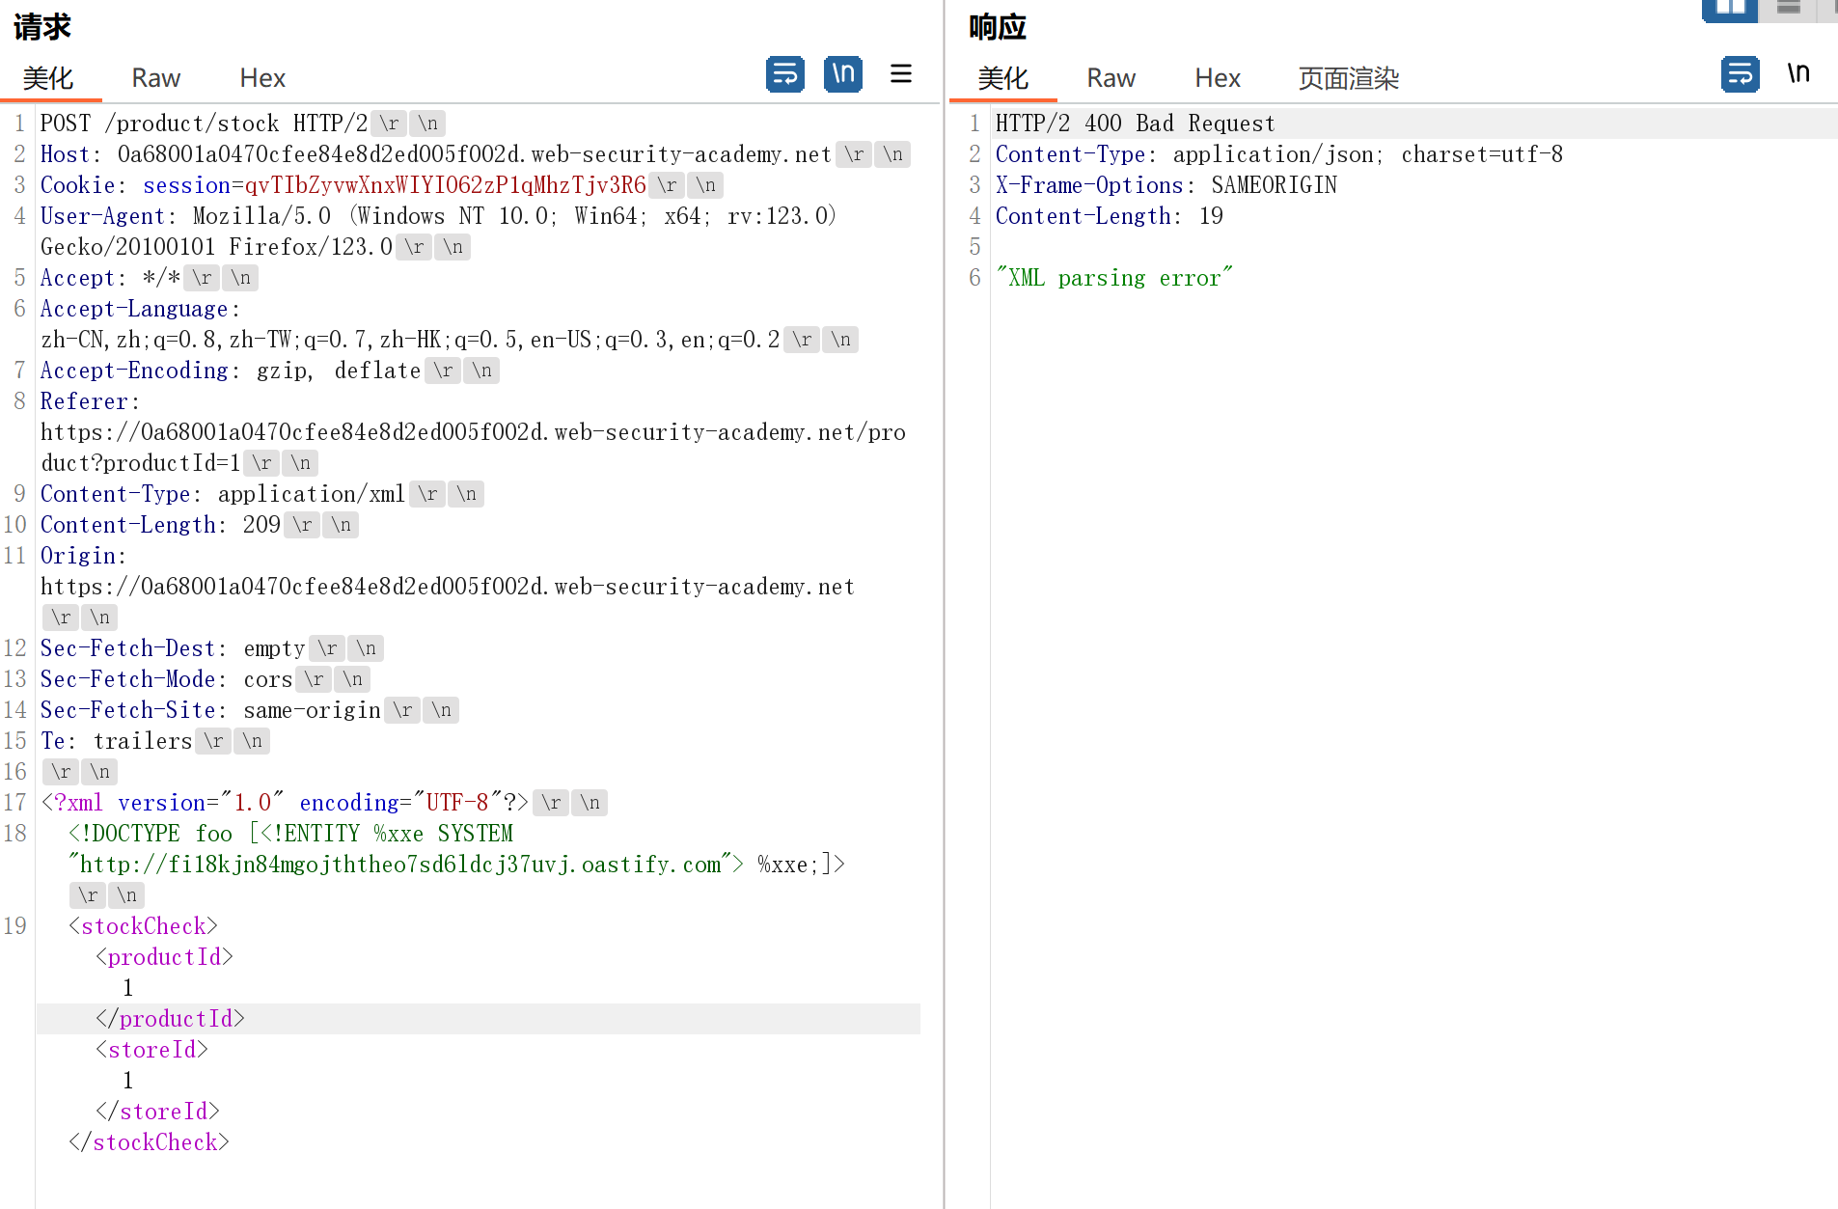Click the oastify.com URL in the payload
Screen dimensions: 1838x1209
coord(399,865)
